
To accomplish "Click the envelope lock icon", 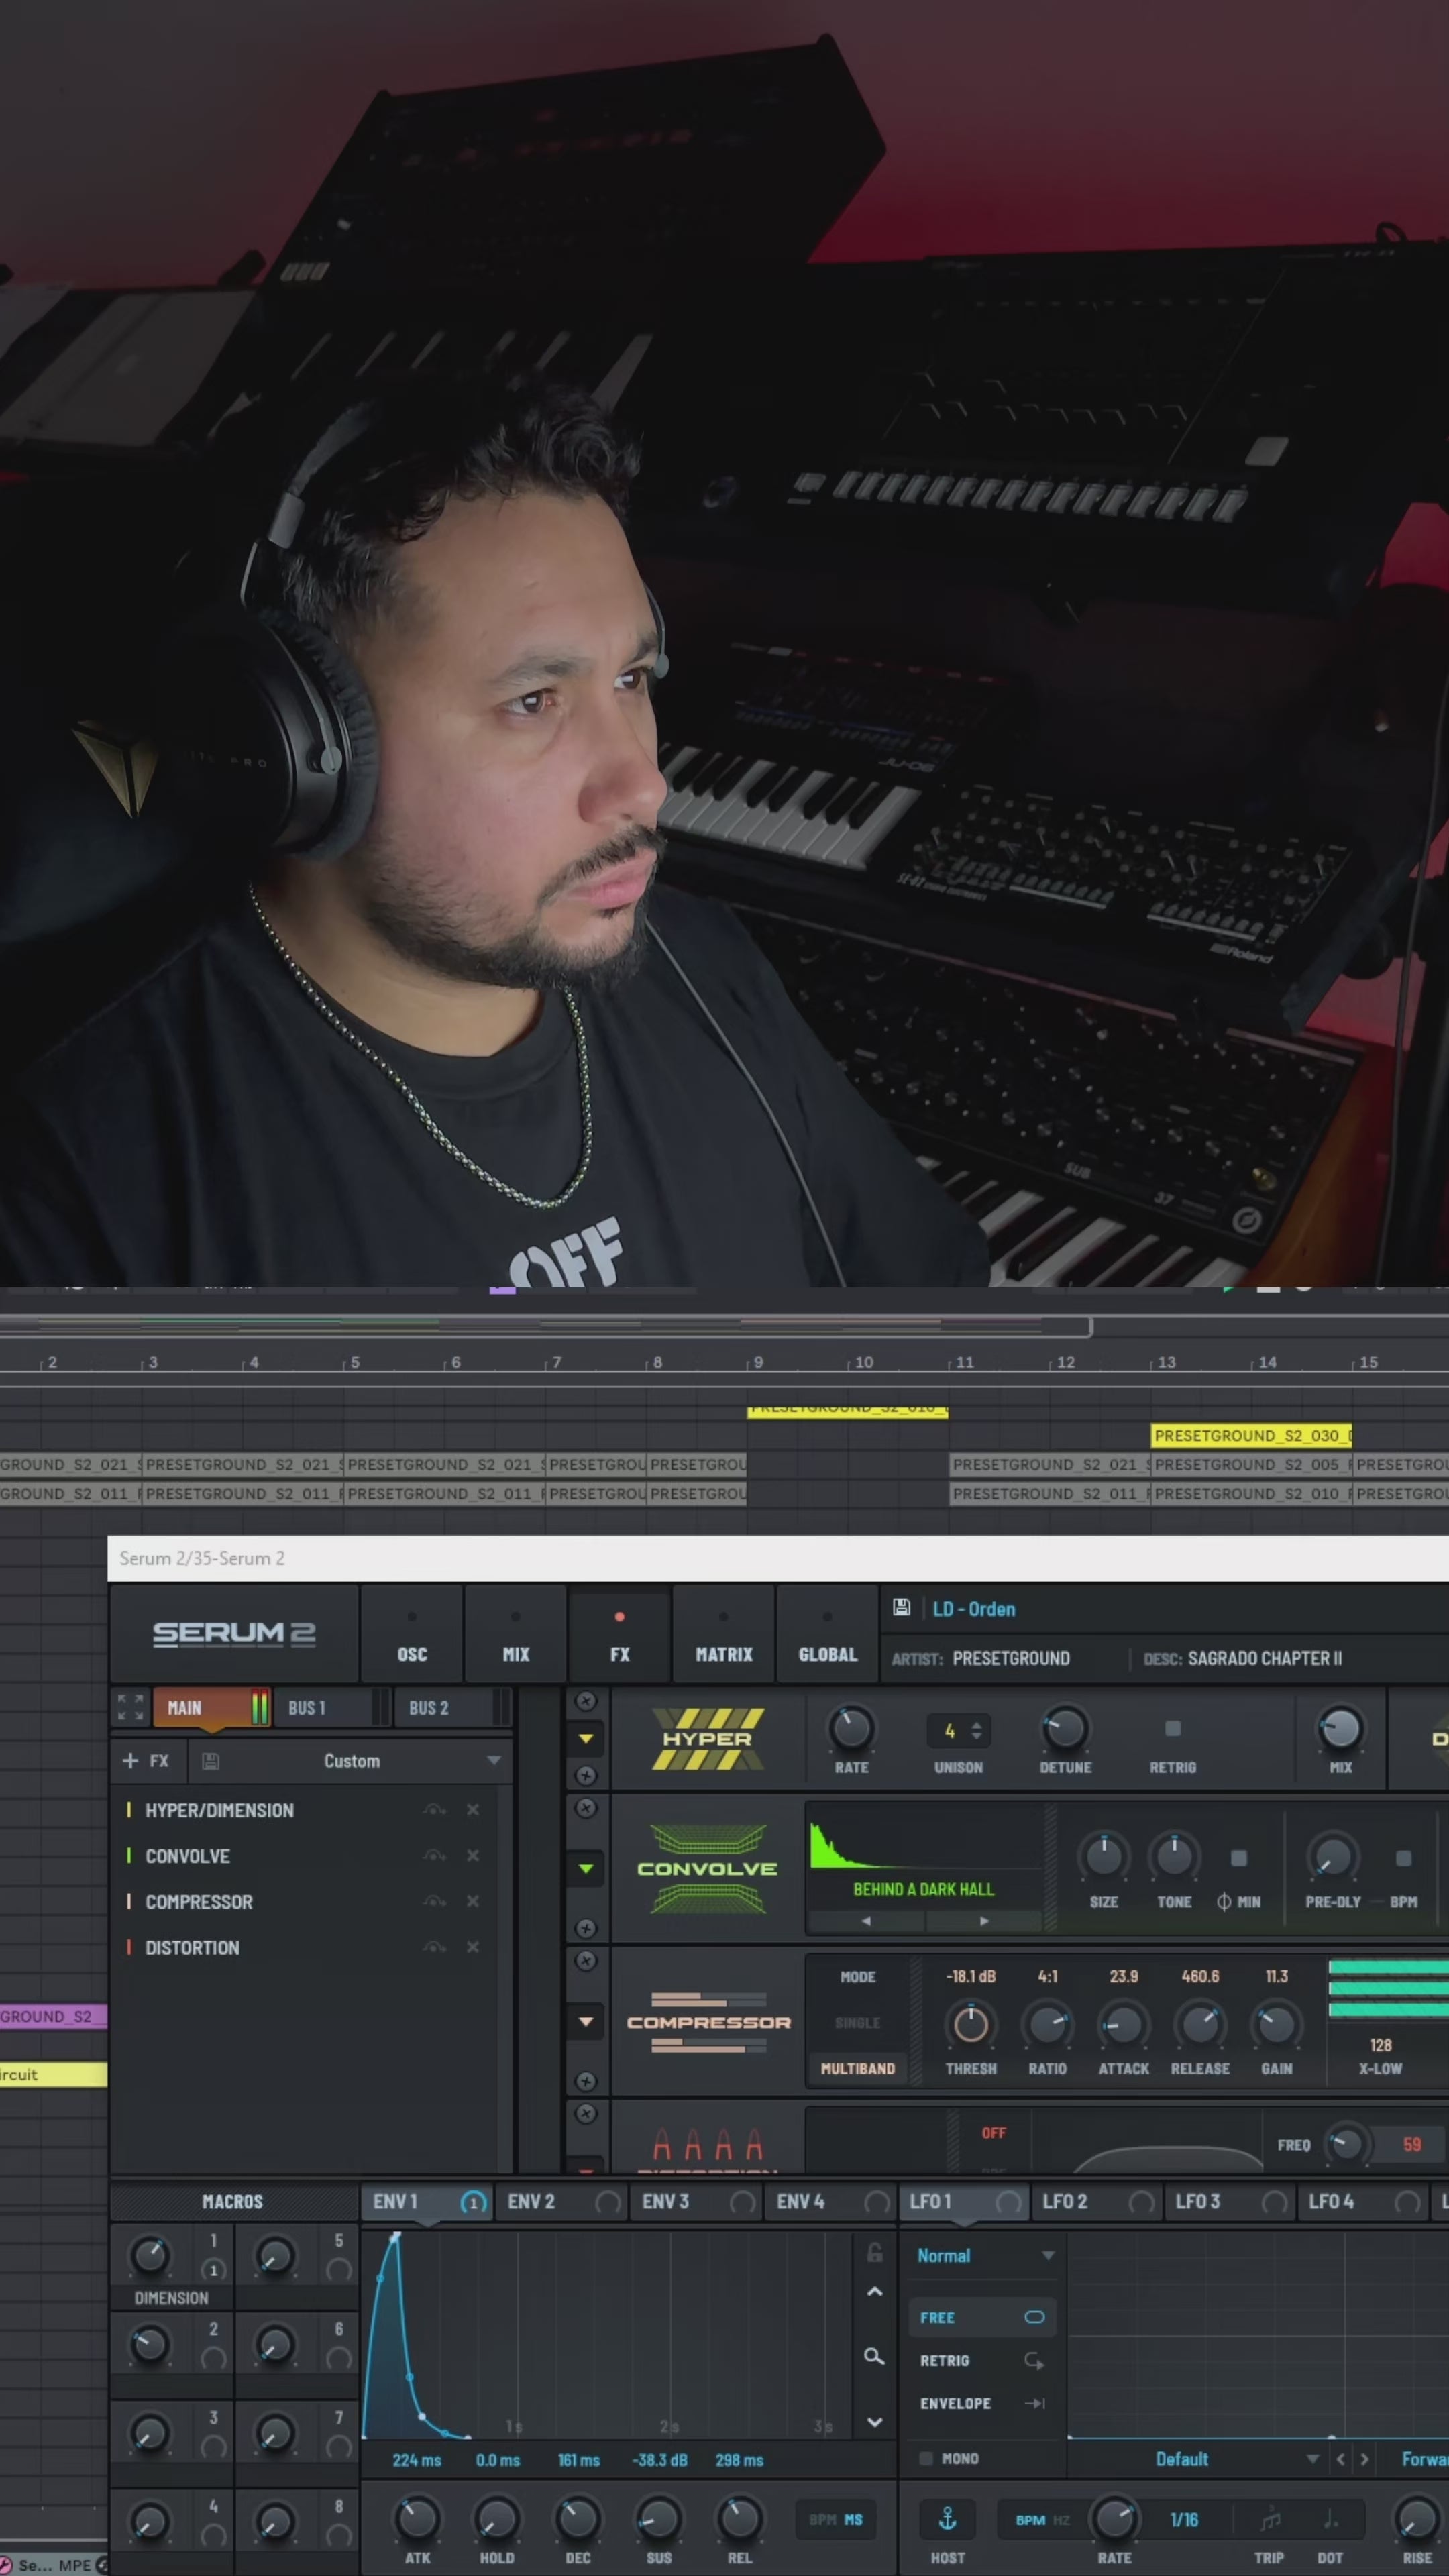I will point(874,2253).
